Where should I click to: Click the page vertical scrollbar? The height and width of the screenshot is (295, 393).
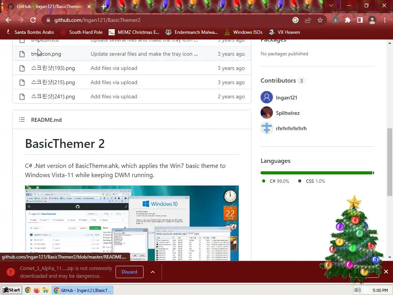390,162
